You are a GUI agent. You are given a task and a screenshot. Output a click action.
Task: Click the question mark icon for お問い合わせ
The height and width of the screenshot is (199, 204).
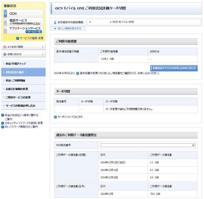[x=5, y=54]
